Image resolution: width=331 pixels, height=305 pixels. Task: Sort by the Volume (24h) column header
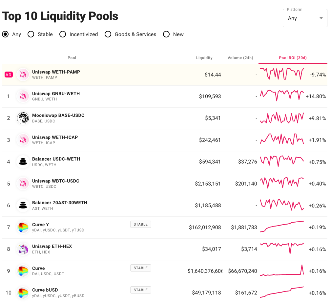click(x=240, y=58)
